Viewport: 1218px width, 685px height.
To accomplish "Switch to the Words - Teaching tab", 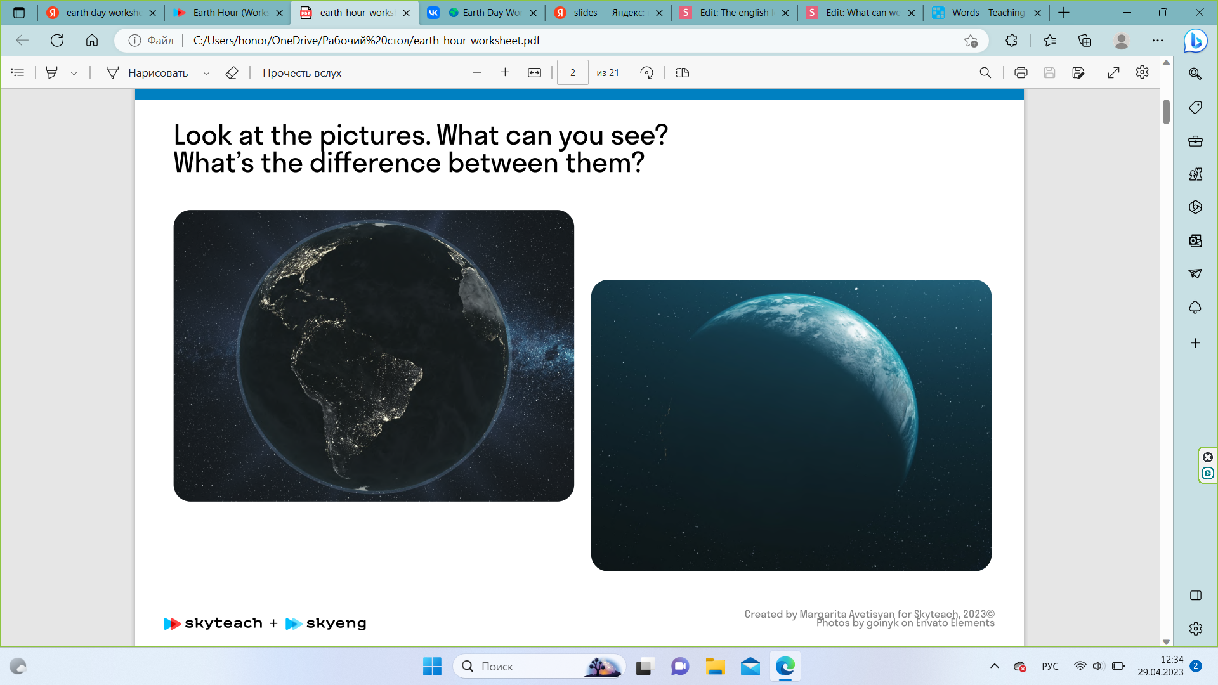I will tap(987, 13).
